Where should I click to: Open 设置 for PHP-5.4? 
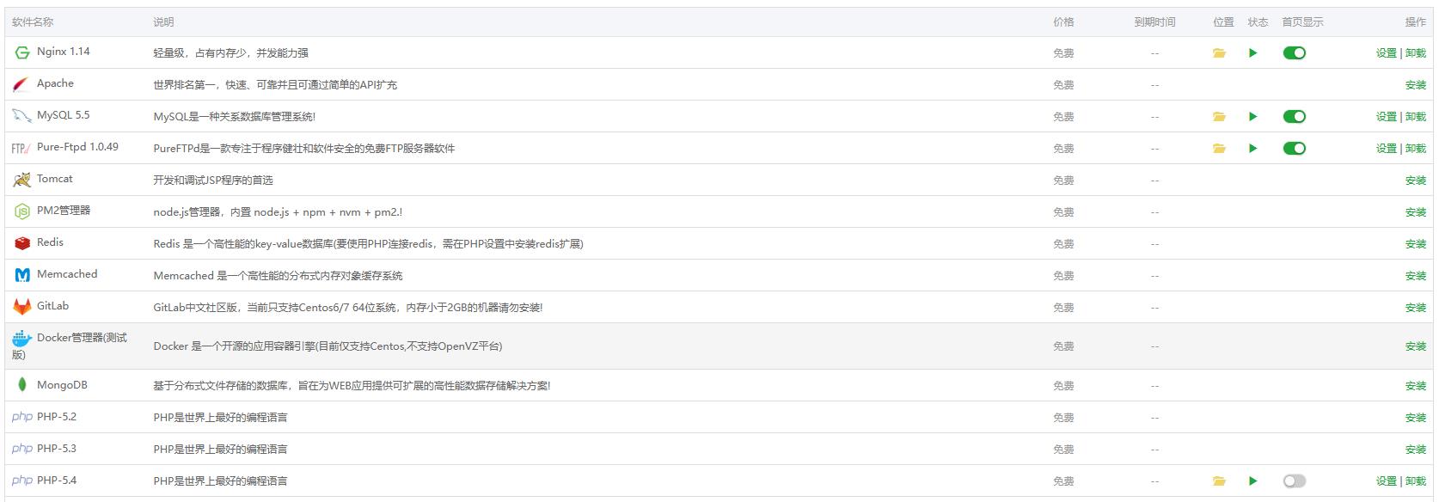click(x=1386, y=481)
